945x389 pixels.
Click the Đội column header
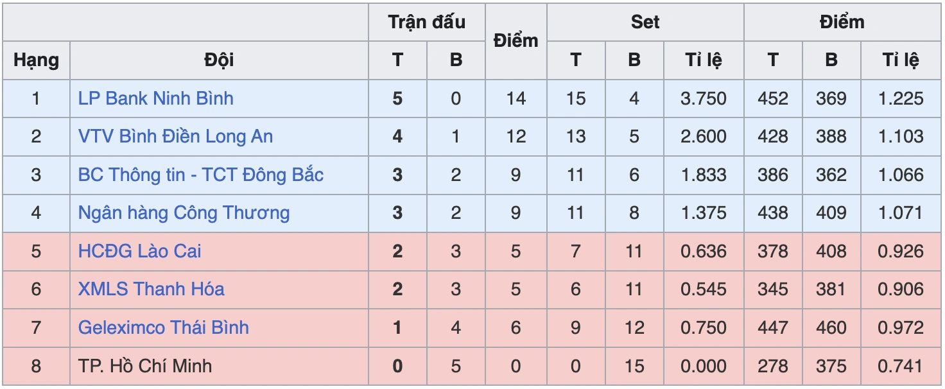pos(219,60)
